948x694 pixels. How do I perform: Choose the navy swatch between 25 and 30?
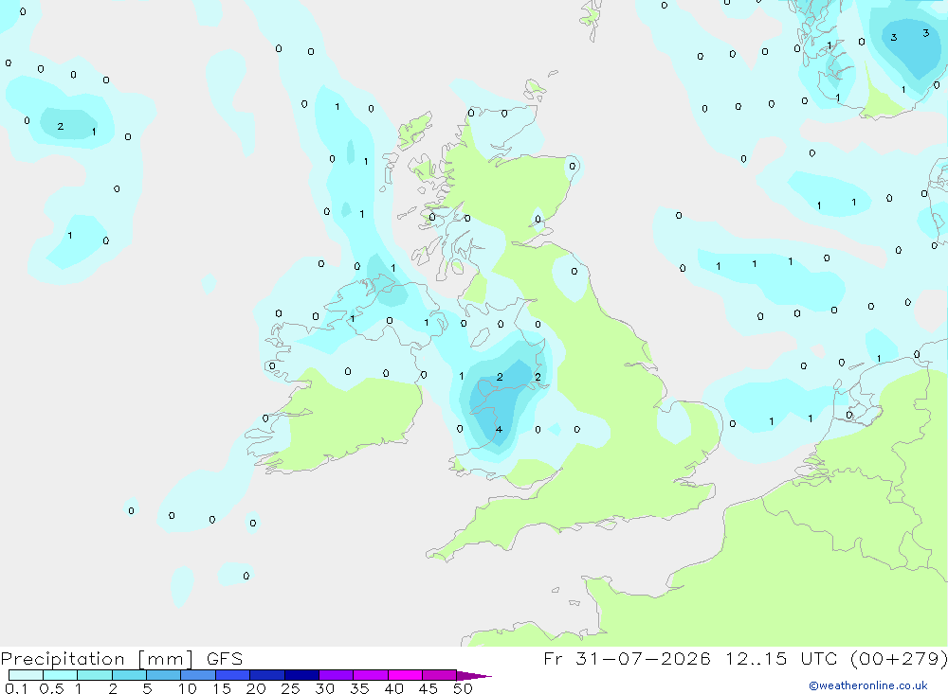(x=301, y=675)
